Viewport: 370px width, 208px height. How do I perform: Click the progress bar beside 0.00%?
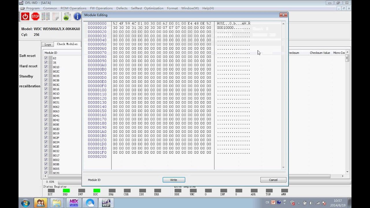(70, 183)
